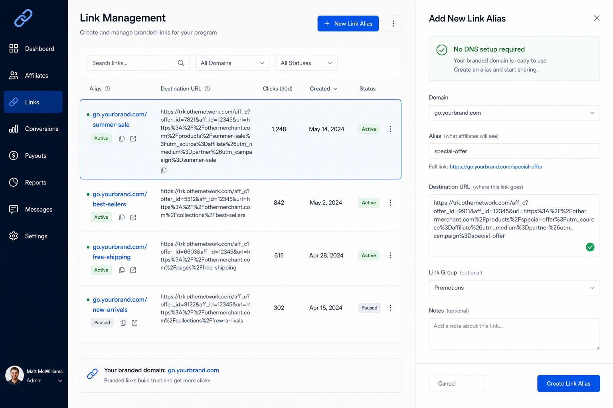Screen dimensions: 613x408
Task: Sort by the Created column
Action: (x=324, y=89)
